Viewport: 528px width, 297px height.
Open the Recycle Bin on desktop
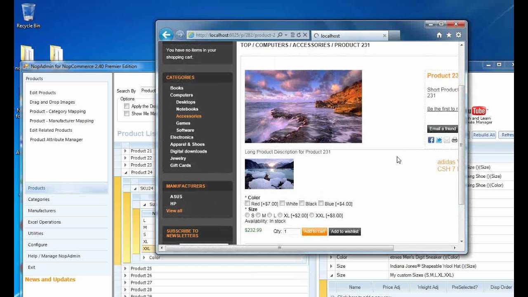(x=28, y=16)
